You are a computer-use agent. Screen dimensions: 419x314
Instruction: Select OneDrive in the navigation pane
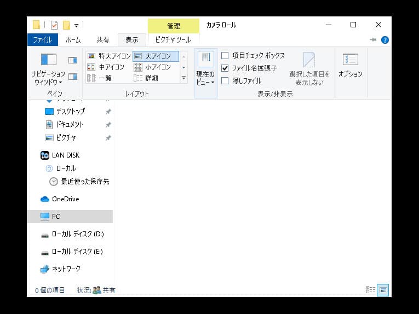[65, 199]
